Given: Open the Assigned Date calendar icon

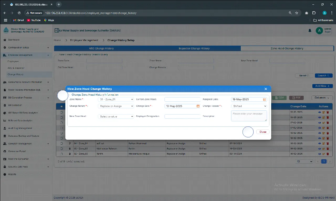Looking at the screenshot, I should click(265, 100).
